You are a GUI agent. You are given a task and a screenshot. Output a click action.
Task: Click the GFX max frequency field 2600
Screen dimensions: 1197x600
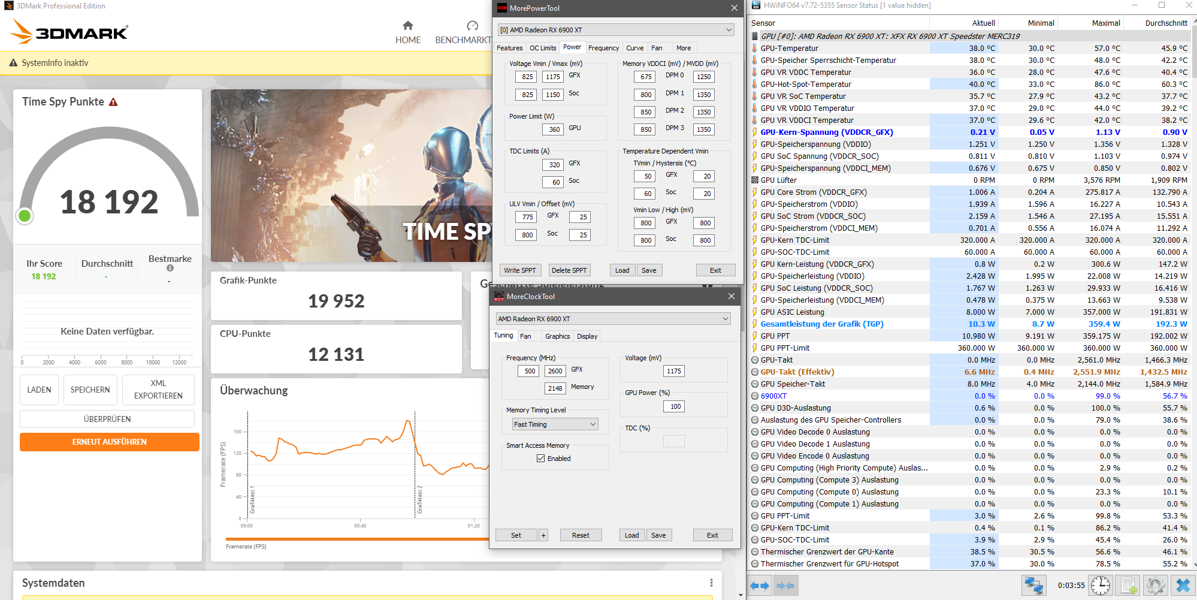tap(555, 371)
